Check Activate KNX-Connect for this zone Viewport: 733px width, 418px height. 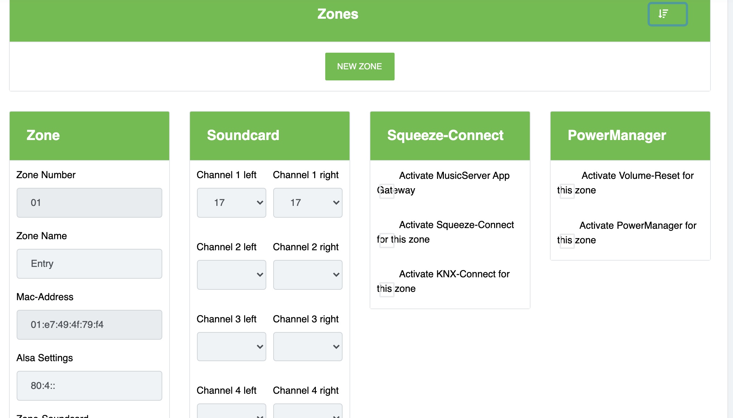(x=387, y=289)
